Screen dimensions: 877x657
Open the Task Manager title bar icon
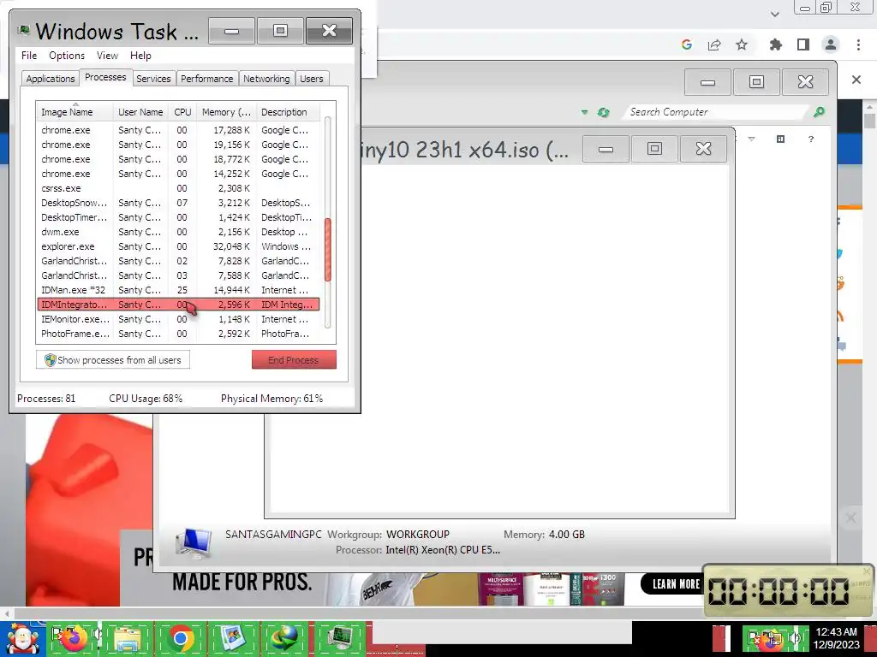(23, 30)
